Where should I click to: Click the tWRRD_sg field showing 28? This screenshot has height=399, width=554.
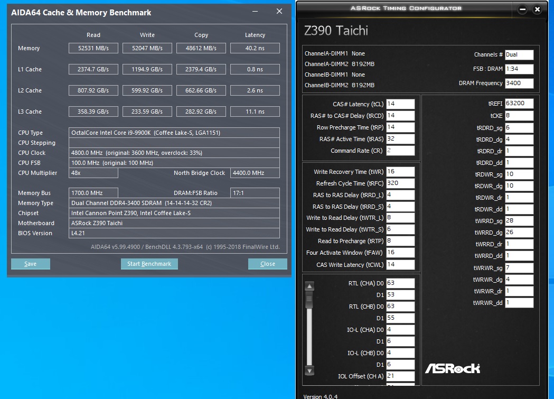519,221
